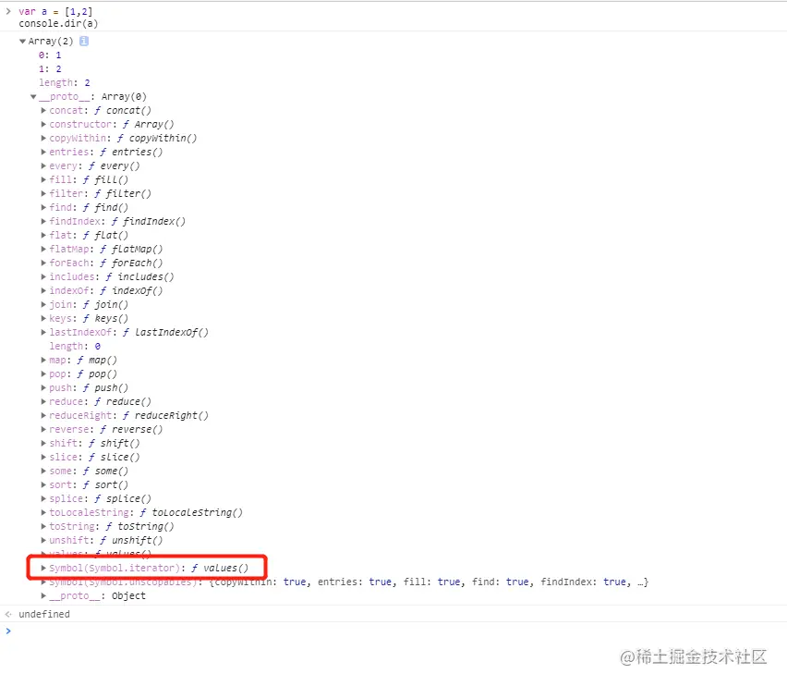Expand the toString function entry
Screen dimensions: 787x686
tap(43, 526)
